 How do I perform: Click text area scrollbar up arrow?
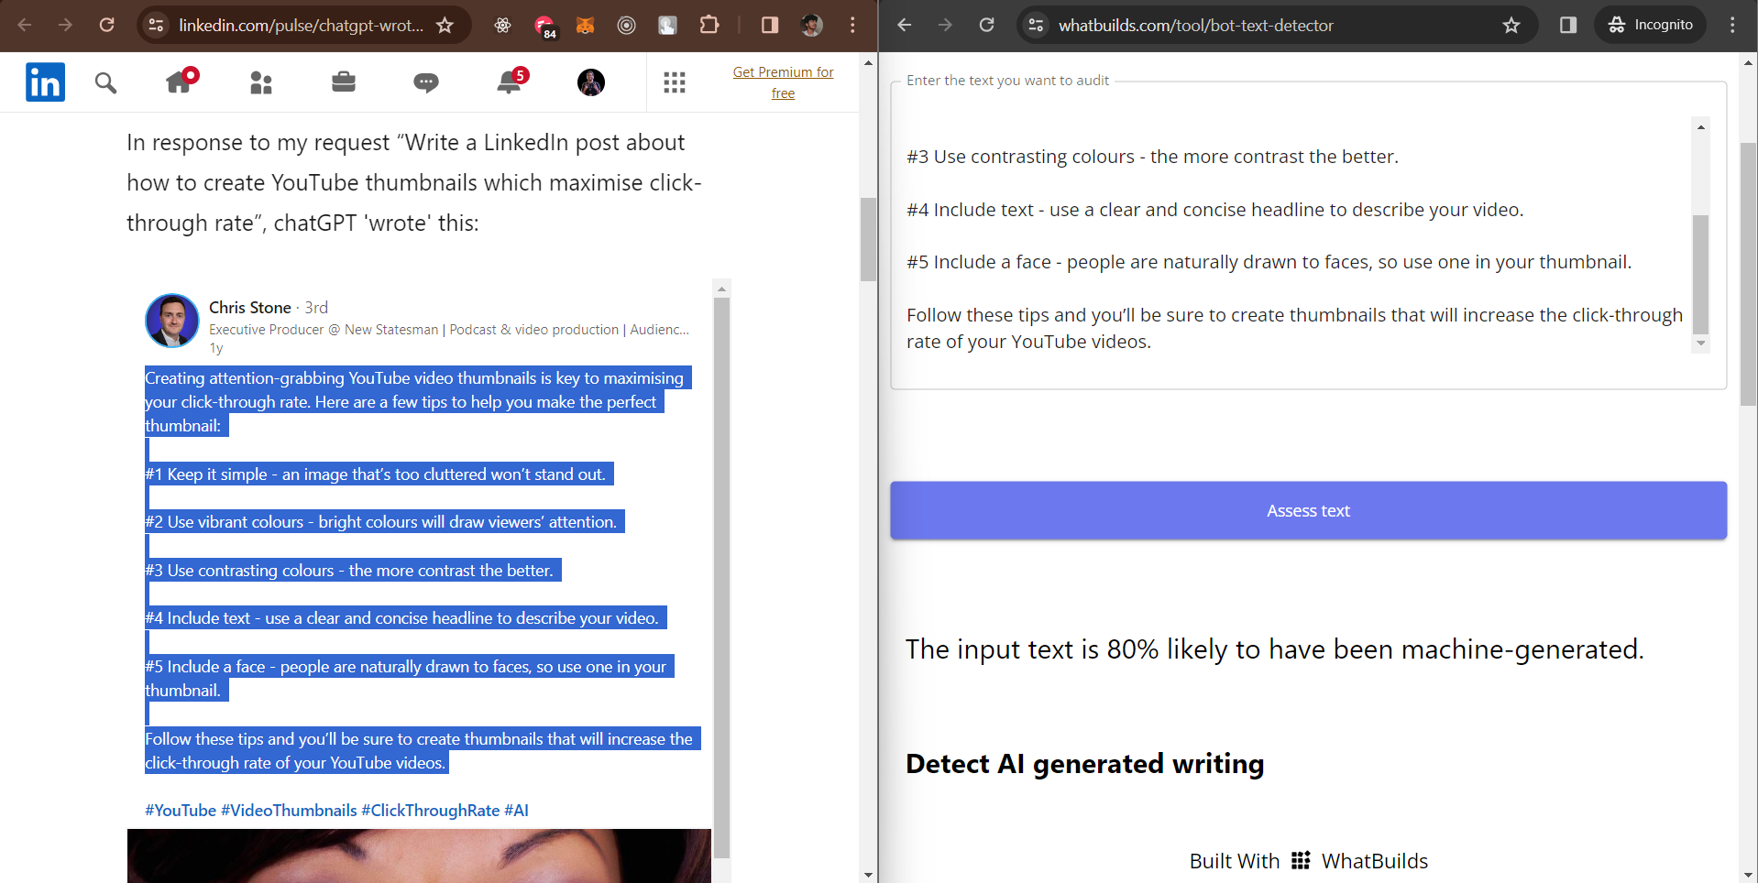pyautogui.click(x=1701, y=126)
